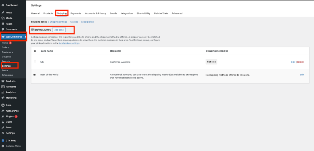Click the globe icon for Rest of the world
Screen dimensions: 314x151
point(34,75)
